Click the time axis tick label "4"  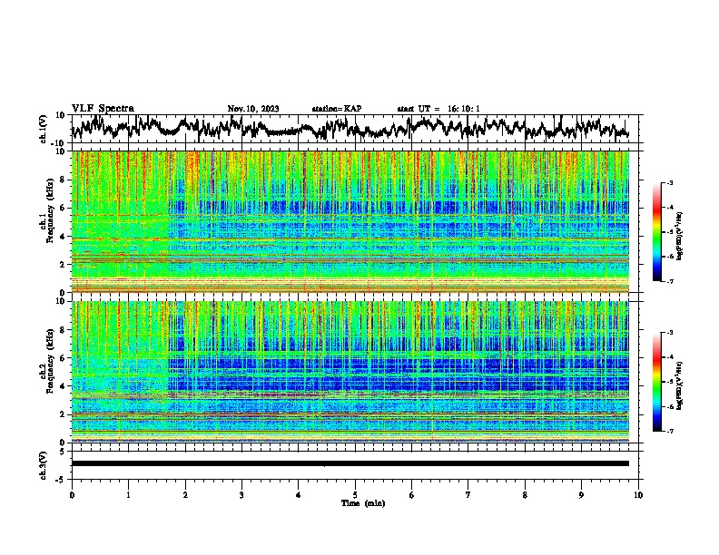(299, 495)
